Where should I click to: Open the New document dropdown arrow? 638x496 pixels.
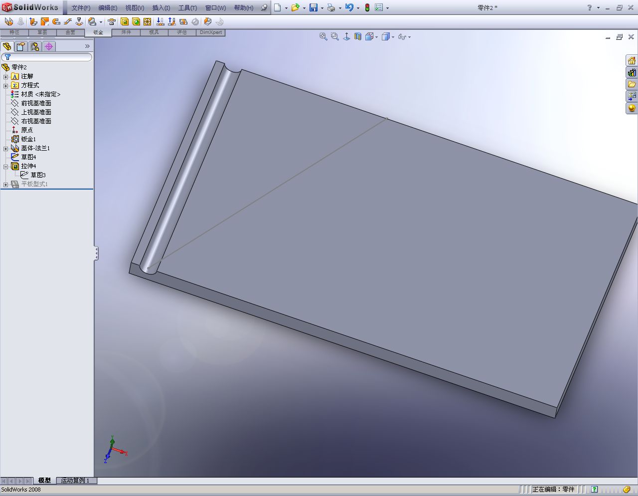coord(286,8)
